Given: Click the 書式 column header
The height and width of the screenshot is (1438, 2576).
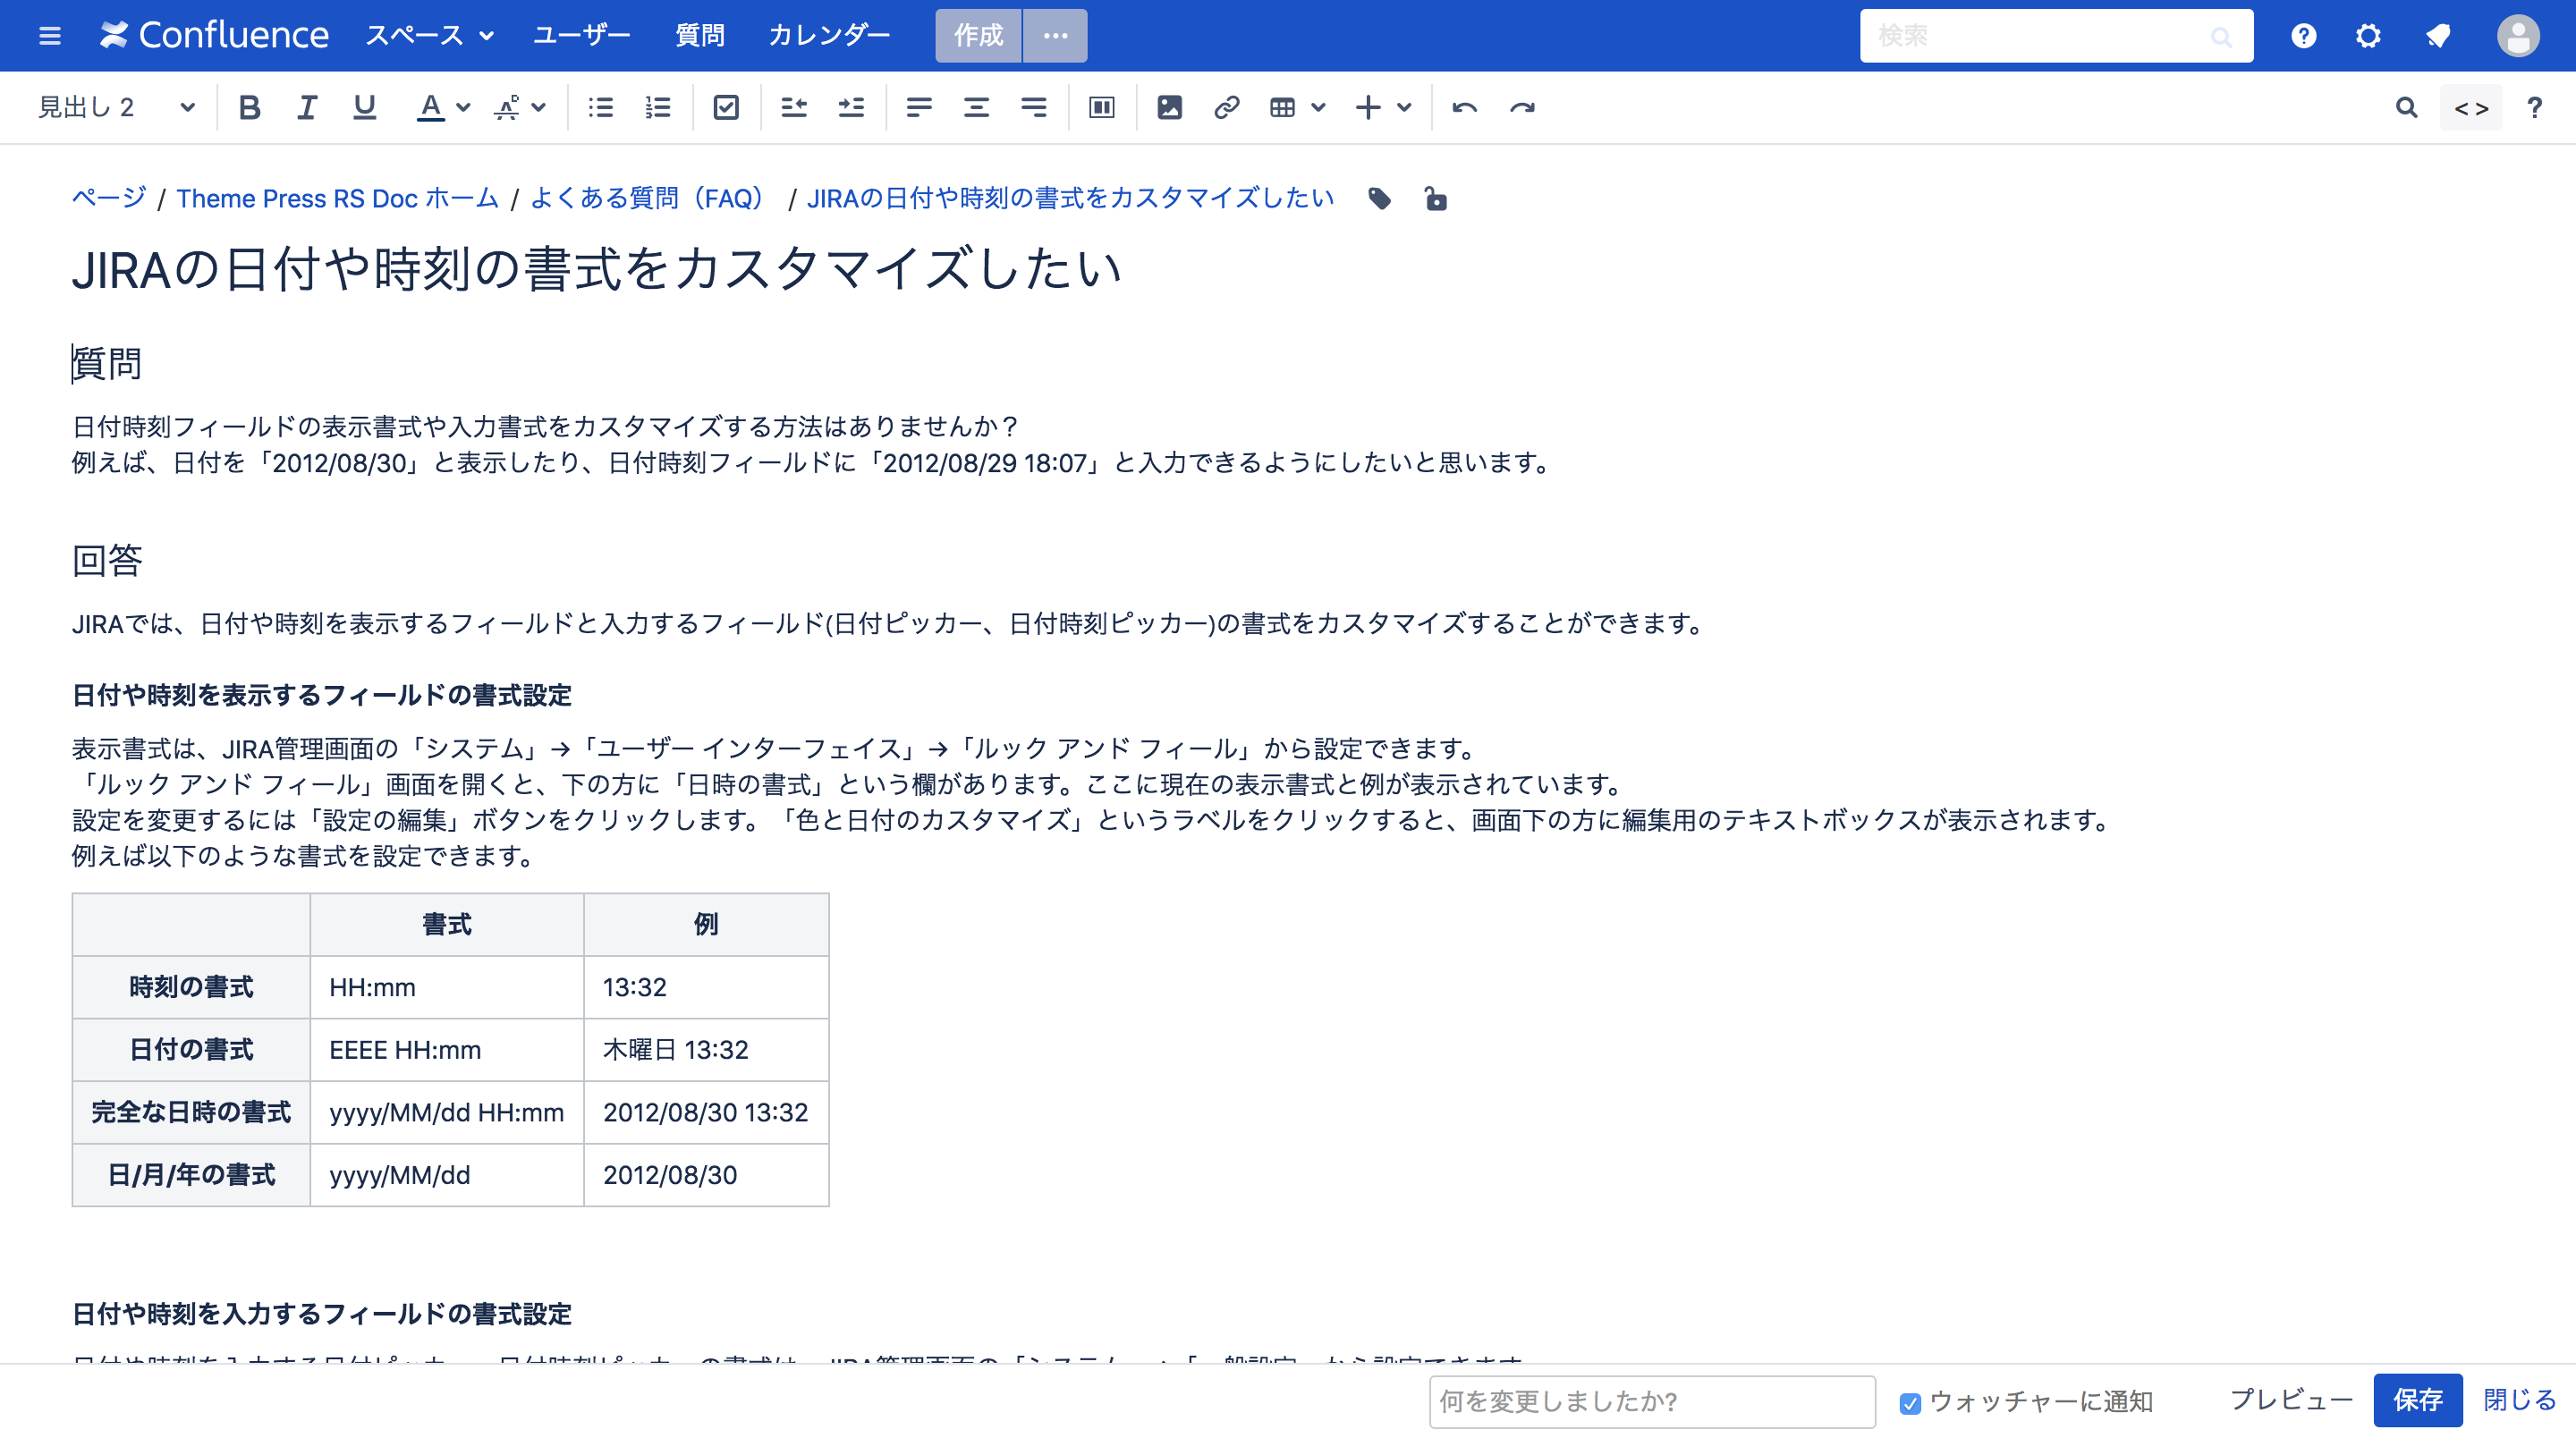Looking at the screenshot, I should click(447, 924).
